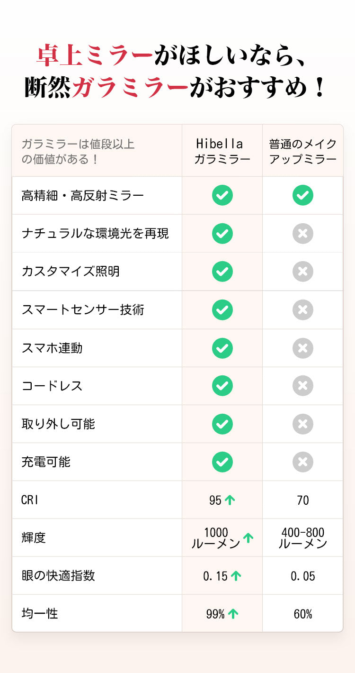355x673 pixels.
Task: Click gray X icon in カスタマイズ照明 row
Action: point(303,272)
